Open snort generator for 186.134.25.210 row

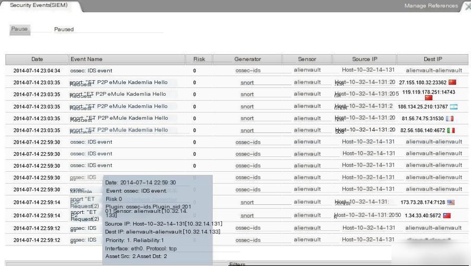coord(247,106)
